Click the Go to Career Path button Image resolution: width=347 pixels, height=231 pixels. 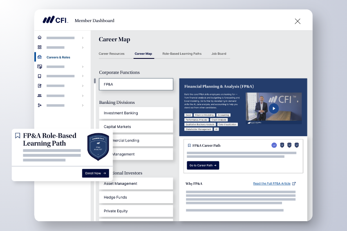point(203,166)
